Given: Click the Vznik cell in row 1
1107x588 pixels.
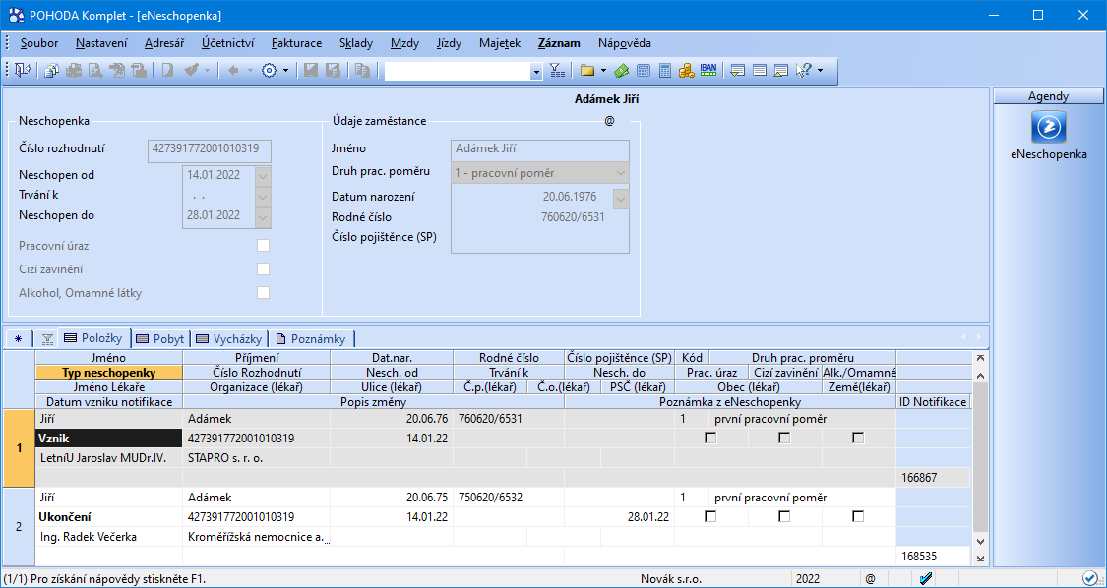Looking at the screenshot, I should pyautogui.click(x=108, y=439).
